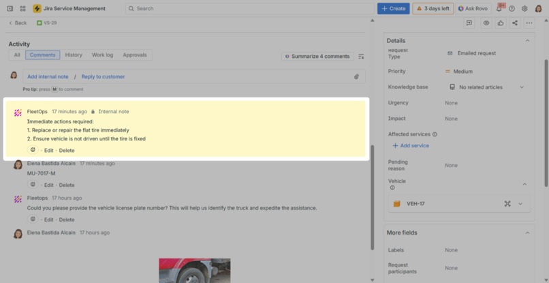Viewport: 549px width, 283px height.
Task: Click Summarize 4 comments
Action: click(317, 57)
